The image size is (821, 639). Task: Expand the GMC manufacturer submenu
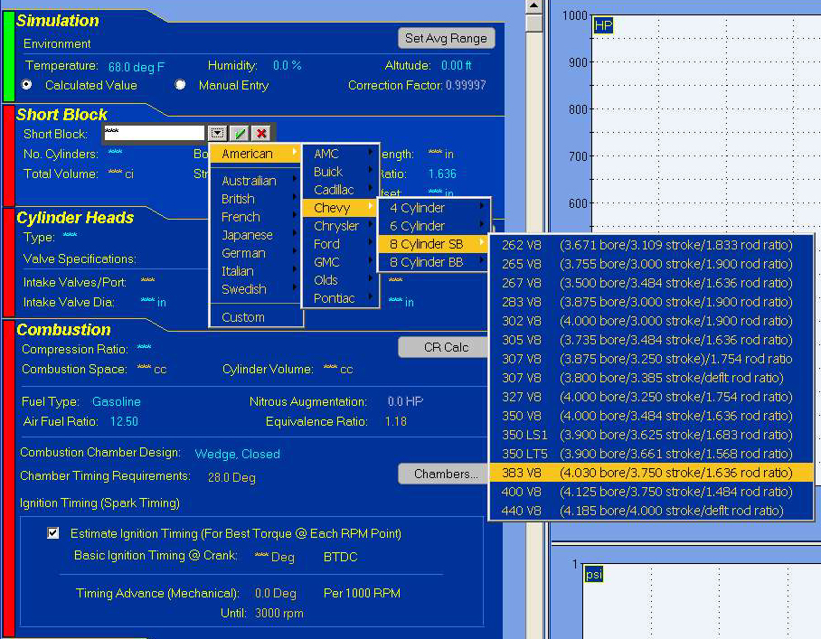[x=340, y=262]
